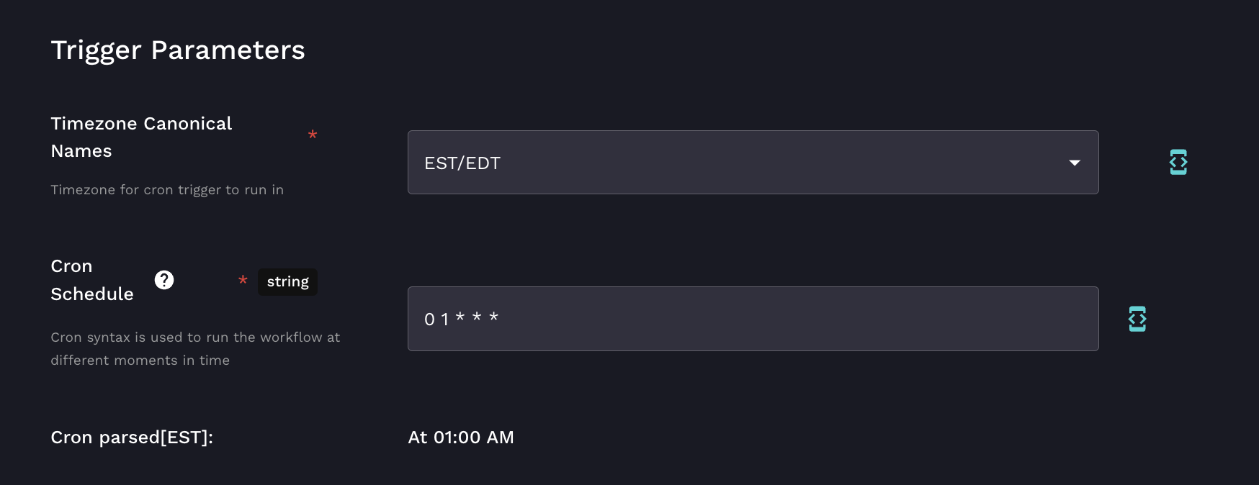Image resolution: width=1259 pixels, height=485 pixels.
Task: Click the Trigger Parameters heading
Action: point(178,50)
